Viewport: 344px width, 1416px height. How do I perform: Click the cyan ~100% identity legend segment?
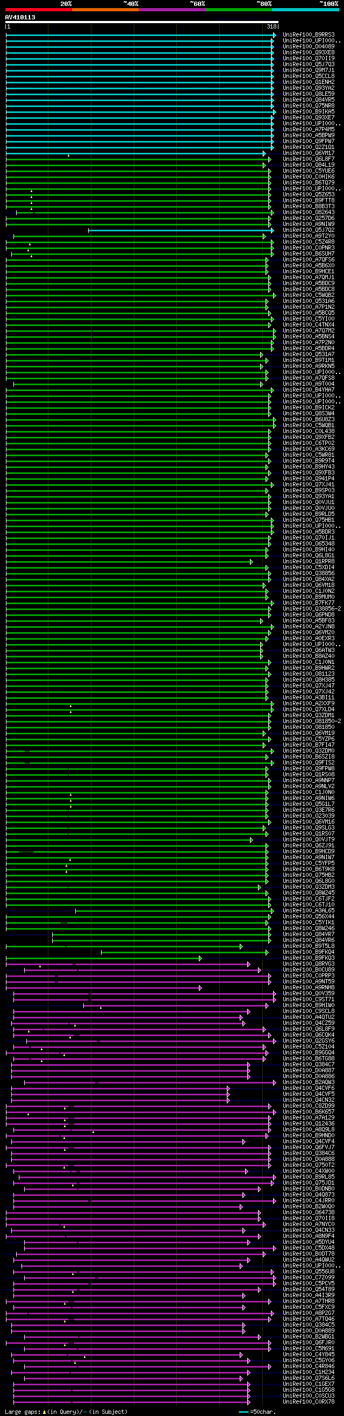pos(305,10)
